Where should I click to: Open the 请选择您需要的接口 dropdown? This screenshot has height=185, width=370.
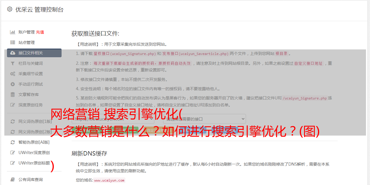204,119
